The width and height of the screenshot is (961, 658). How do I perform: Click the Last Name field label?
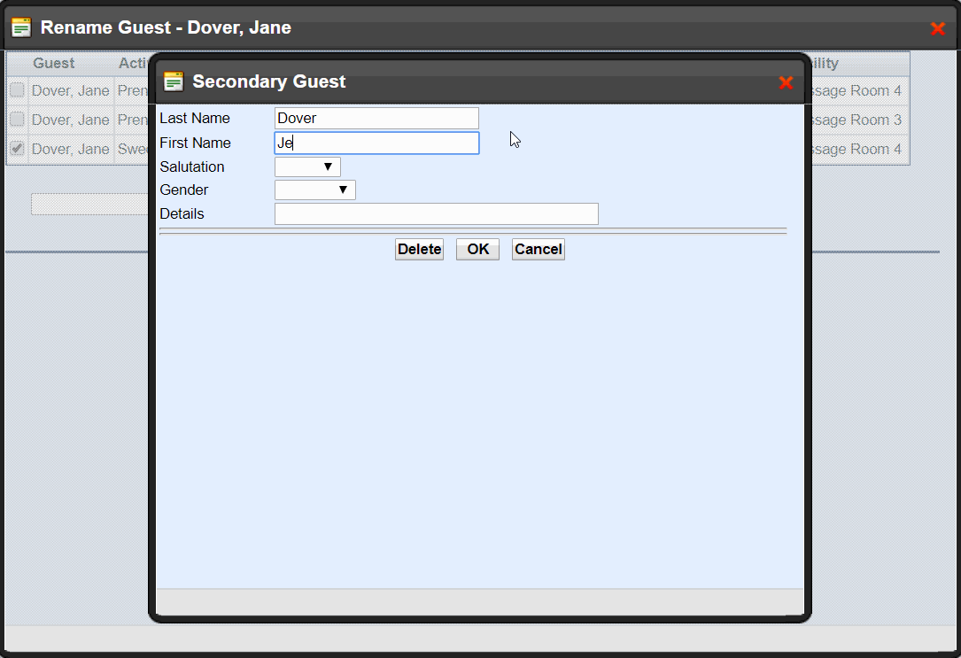(195, 119)
